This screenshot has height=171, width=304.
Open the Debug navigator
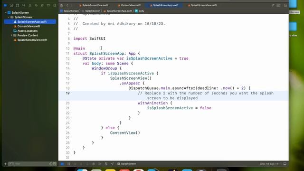coord(42,5)
